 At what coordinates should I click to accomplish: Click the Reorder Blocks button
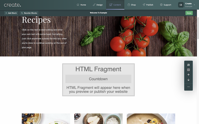coord(29,13)
